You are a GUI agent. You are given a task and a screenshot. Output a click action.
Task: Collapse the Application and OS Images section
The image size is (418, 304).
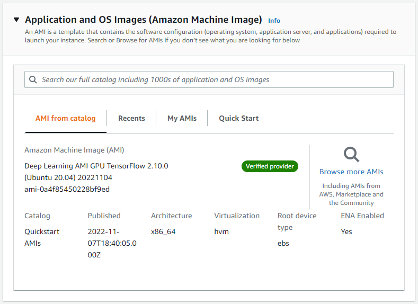coord(16,20)
